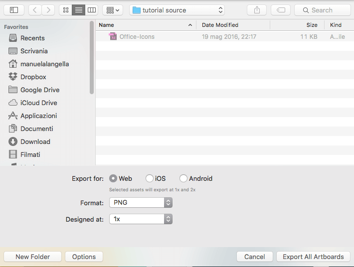Go forward to next folder

(48, 10)
